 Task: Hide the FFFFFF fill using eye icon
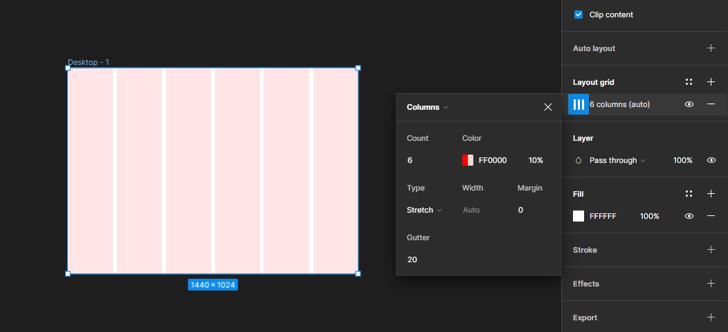tap(689, 216)
